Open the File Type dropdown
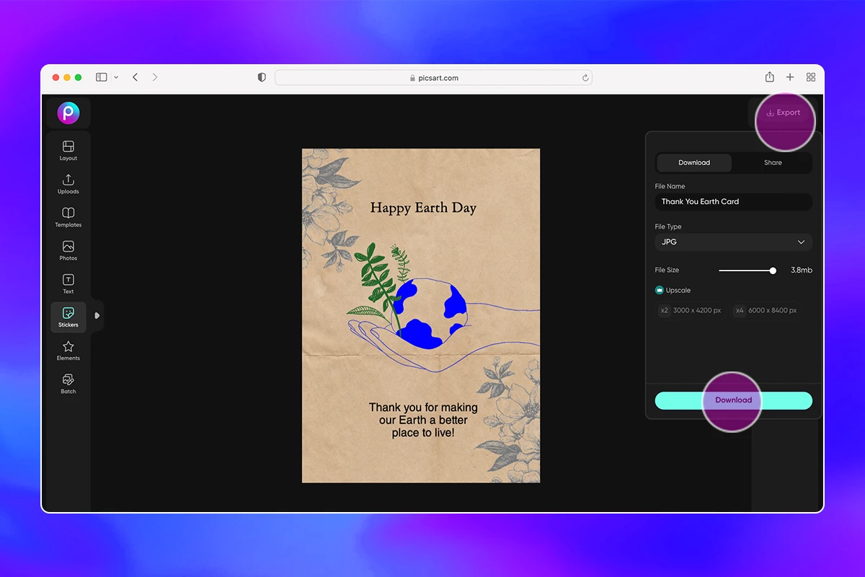The image size is (865, 577). click(x=733, y=242)
